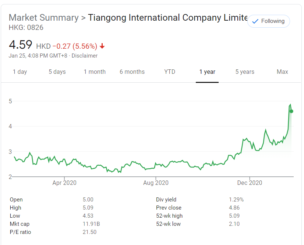Image resolution: width=304 pixels, height=245 pixels.
Task: Click the Following button
Action: tap(269, 21)
